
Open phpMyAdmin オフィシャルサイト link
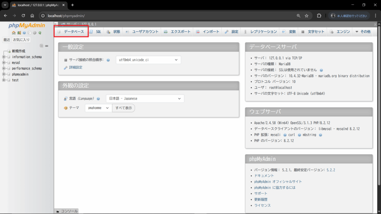pos(278,182)
